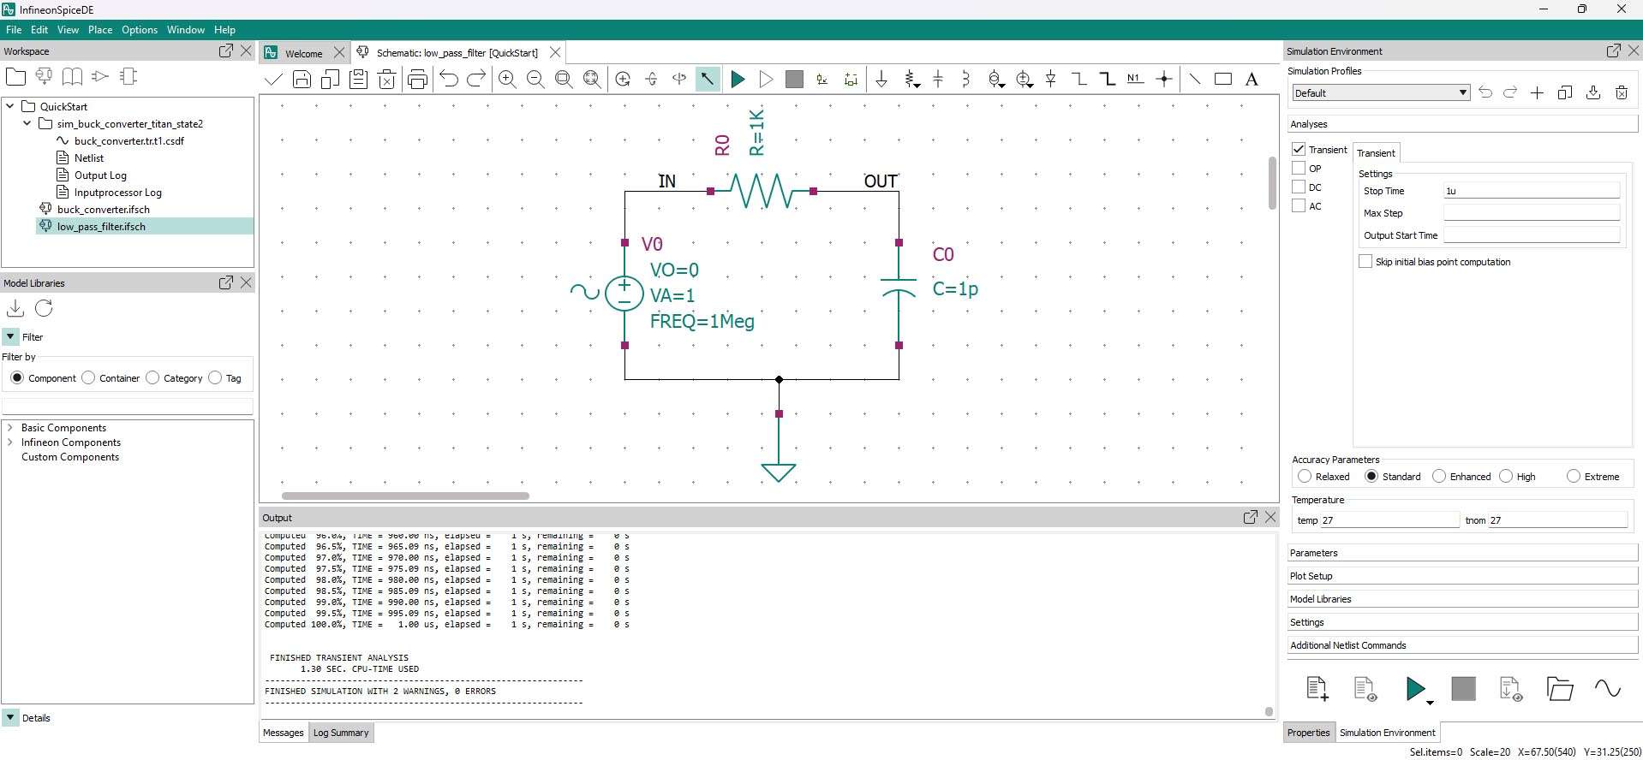1643x760 pixels.
Task: Select the Extreme accuracy radio button
Action: [1573, 477]
